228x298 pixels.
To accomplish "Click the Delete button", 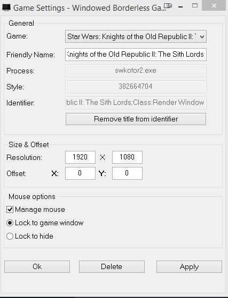I will point(112,266).
